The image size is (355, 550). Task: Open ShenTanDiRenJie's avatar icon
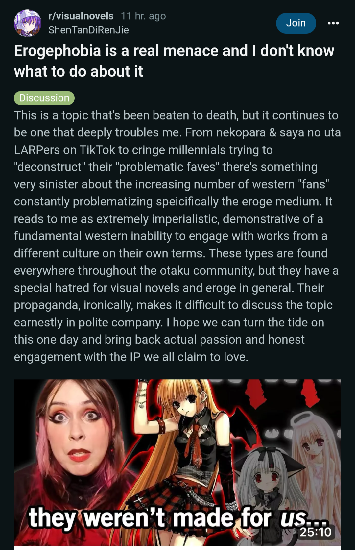coord(28,23)
